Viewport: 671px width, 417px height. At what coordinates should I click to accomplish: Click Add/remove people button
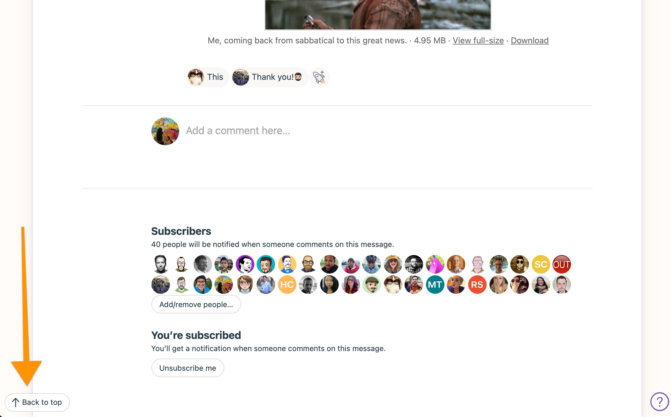(196, 304)
